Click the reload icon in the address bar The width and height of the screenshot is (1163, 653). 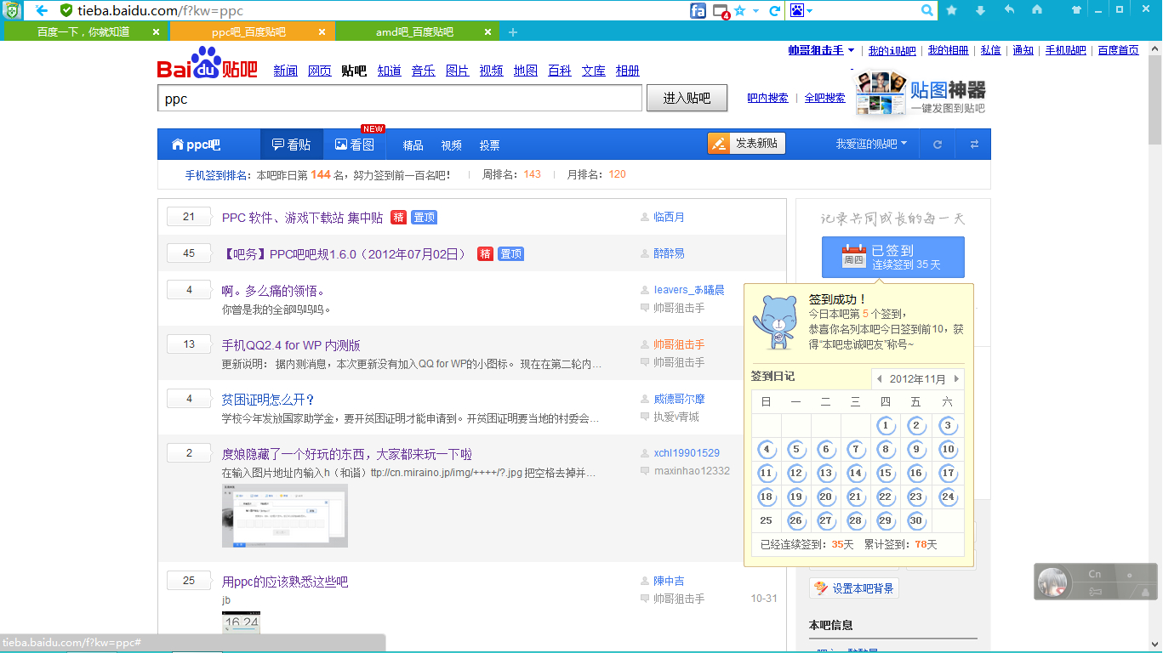774,10
